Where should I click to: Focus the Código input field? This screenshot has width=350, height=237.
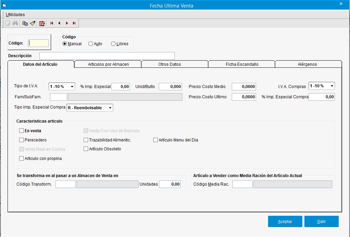[x=38, y=43]
